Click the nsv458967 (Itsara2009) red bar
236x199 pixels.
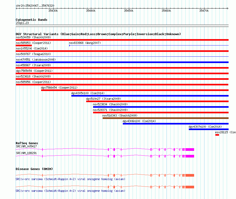(122, 68)
